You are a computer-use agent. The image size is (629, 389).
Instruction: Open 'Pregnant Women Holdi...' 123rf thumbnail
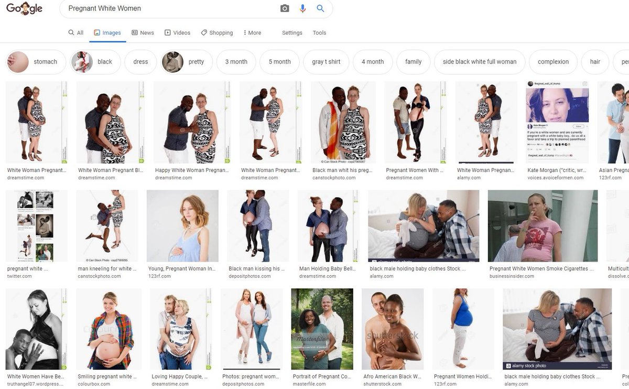(x=463, y=329)
